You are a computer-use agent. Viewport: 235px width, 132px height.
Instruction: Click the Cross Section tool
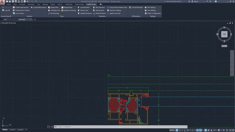pos(18,13)
